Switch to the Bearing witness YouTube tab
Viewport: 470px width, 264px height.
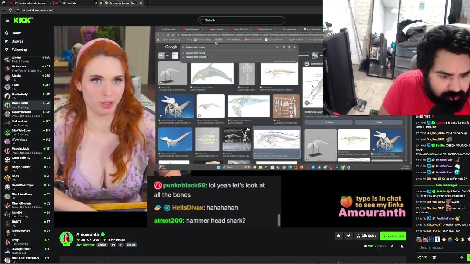[30, 3]
